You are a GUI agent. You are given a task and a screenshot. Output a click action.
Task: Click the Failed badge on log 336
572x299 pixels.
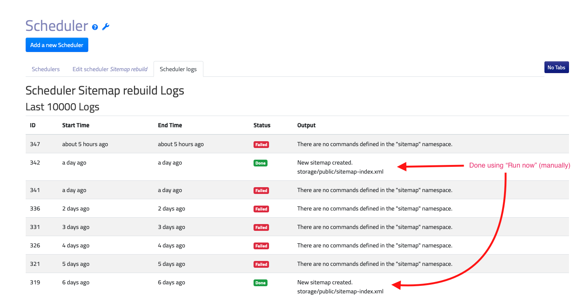click(x=261, y=209)
